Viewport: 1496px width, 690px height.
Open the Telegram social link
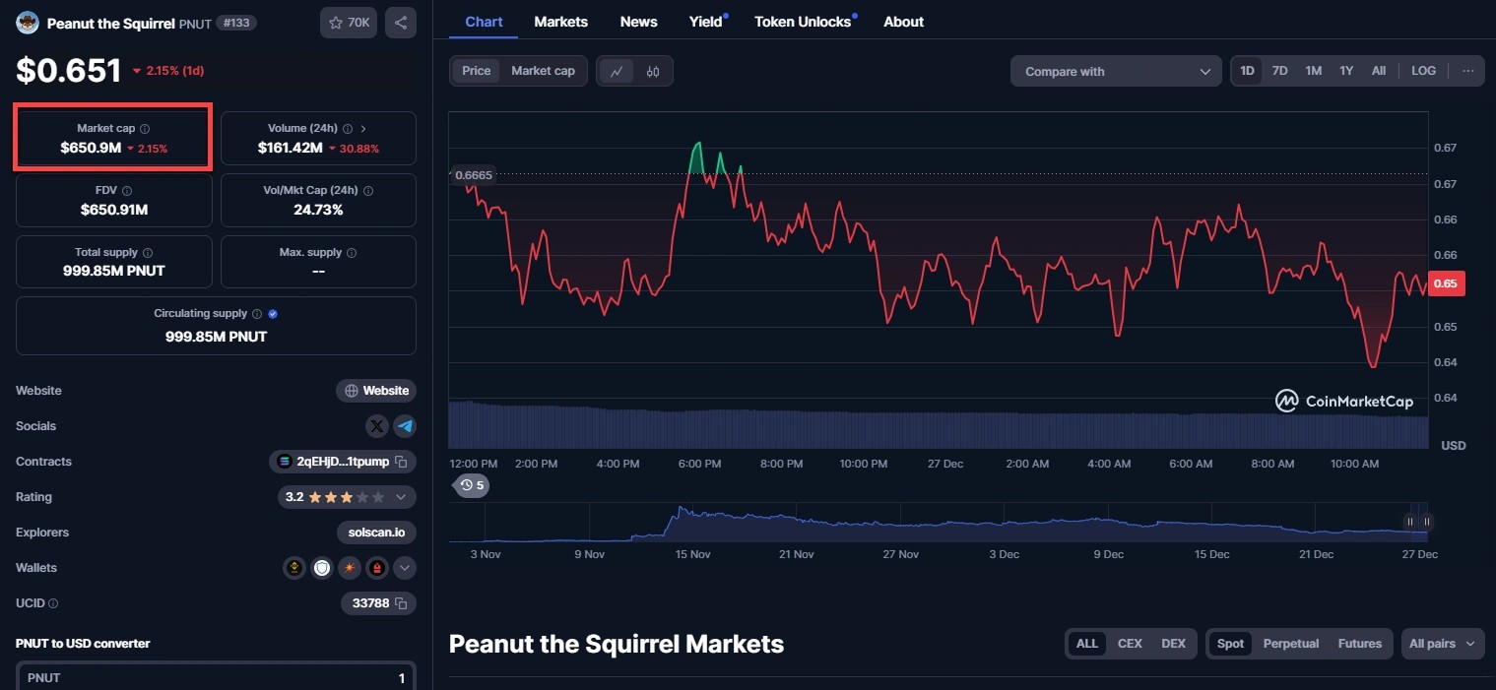[x=405, y=426]
